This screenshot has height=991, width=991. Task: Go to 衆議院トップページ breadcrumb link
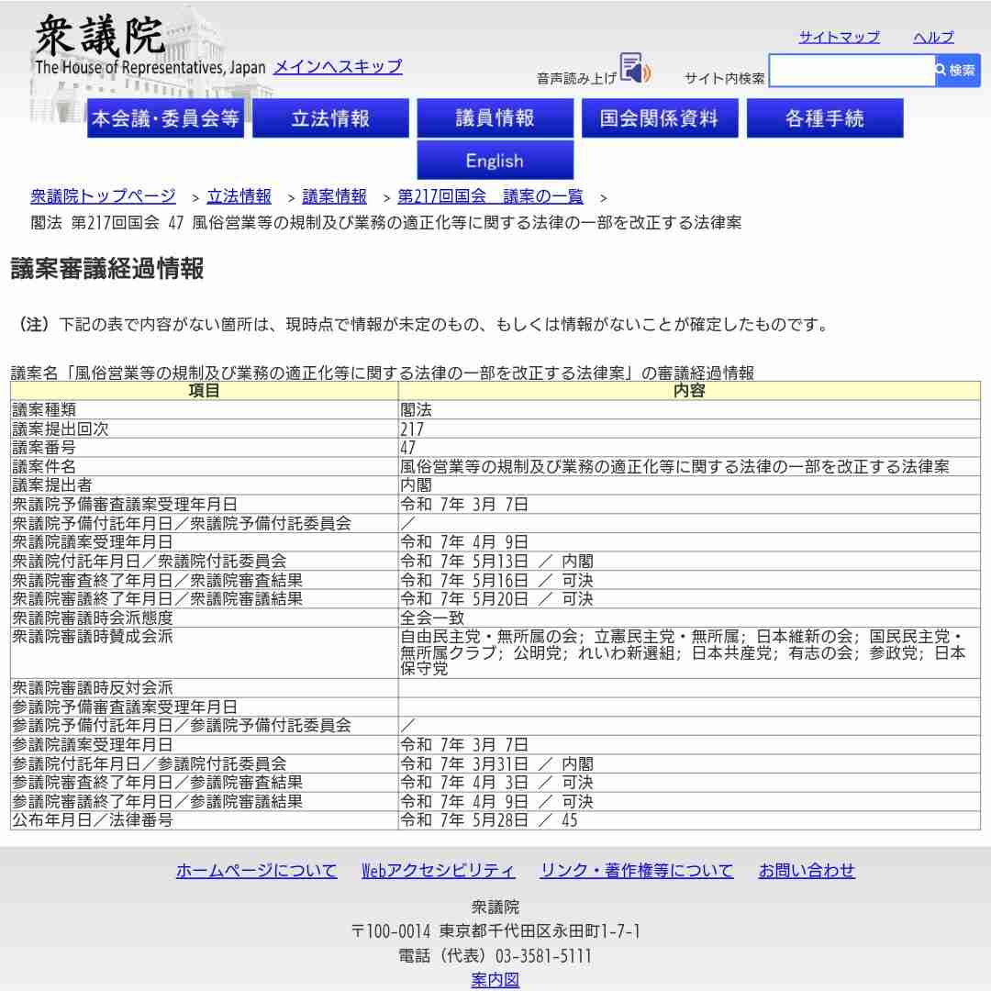[103, 196]
